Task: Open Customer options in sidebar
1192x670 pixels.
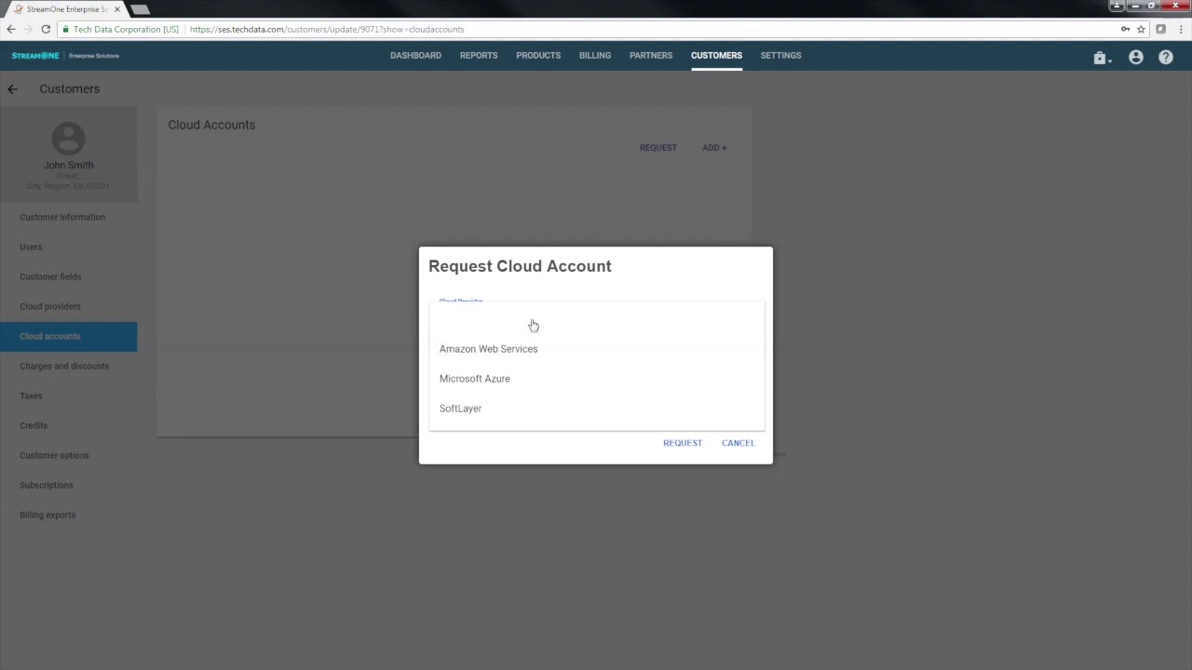Action: click(69, 456)
